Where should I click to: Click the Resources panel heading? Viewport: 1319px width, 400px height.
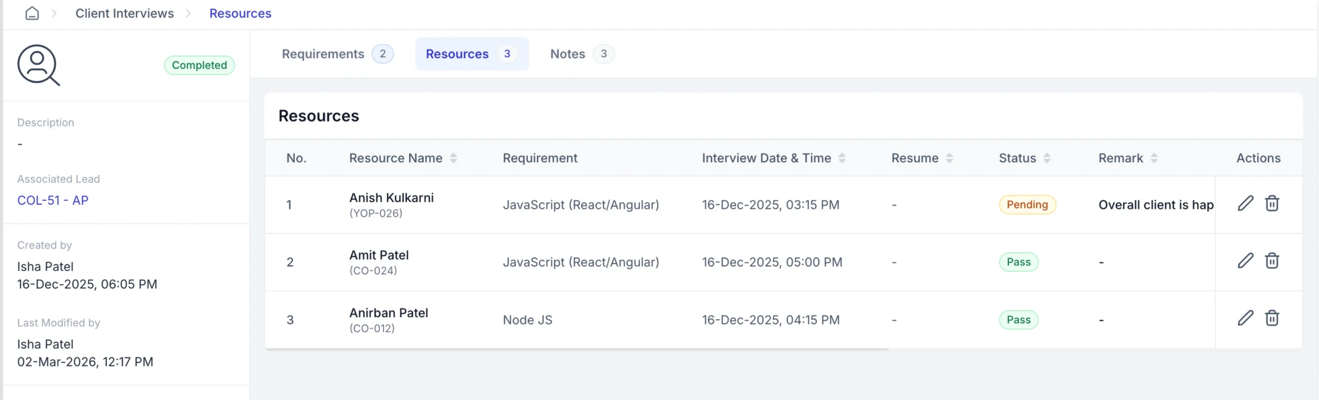coord(318,116)
